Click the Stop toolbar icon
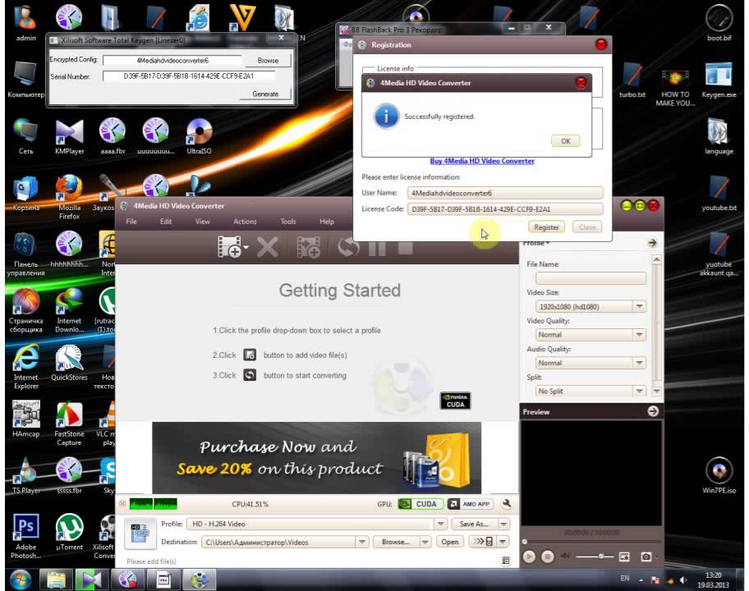This screenshot has height=591, width=749. (x=405, y=247)
